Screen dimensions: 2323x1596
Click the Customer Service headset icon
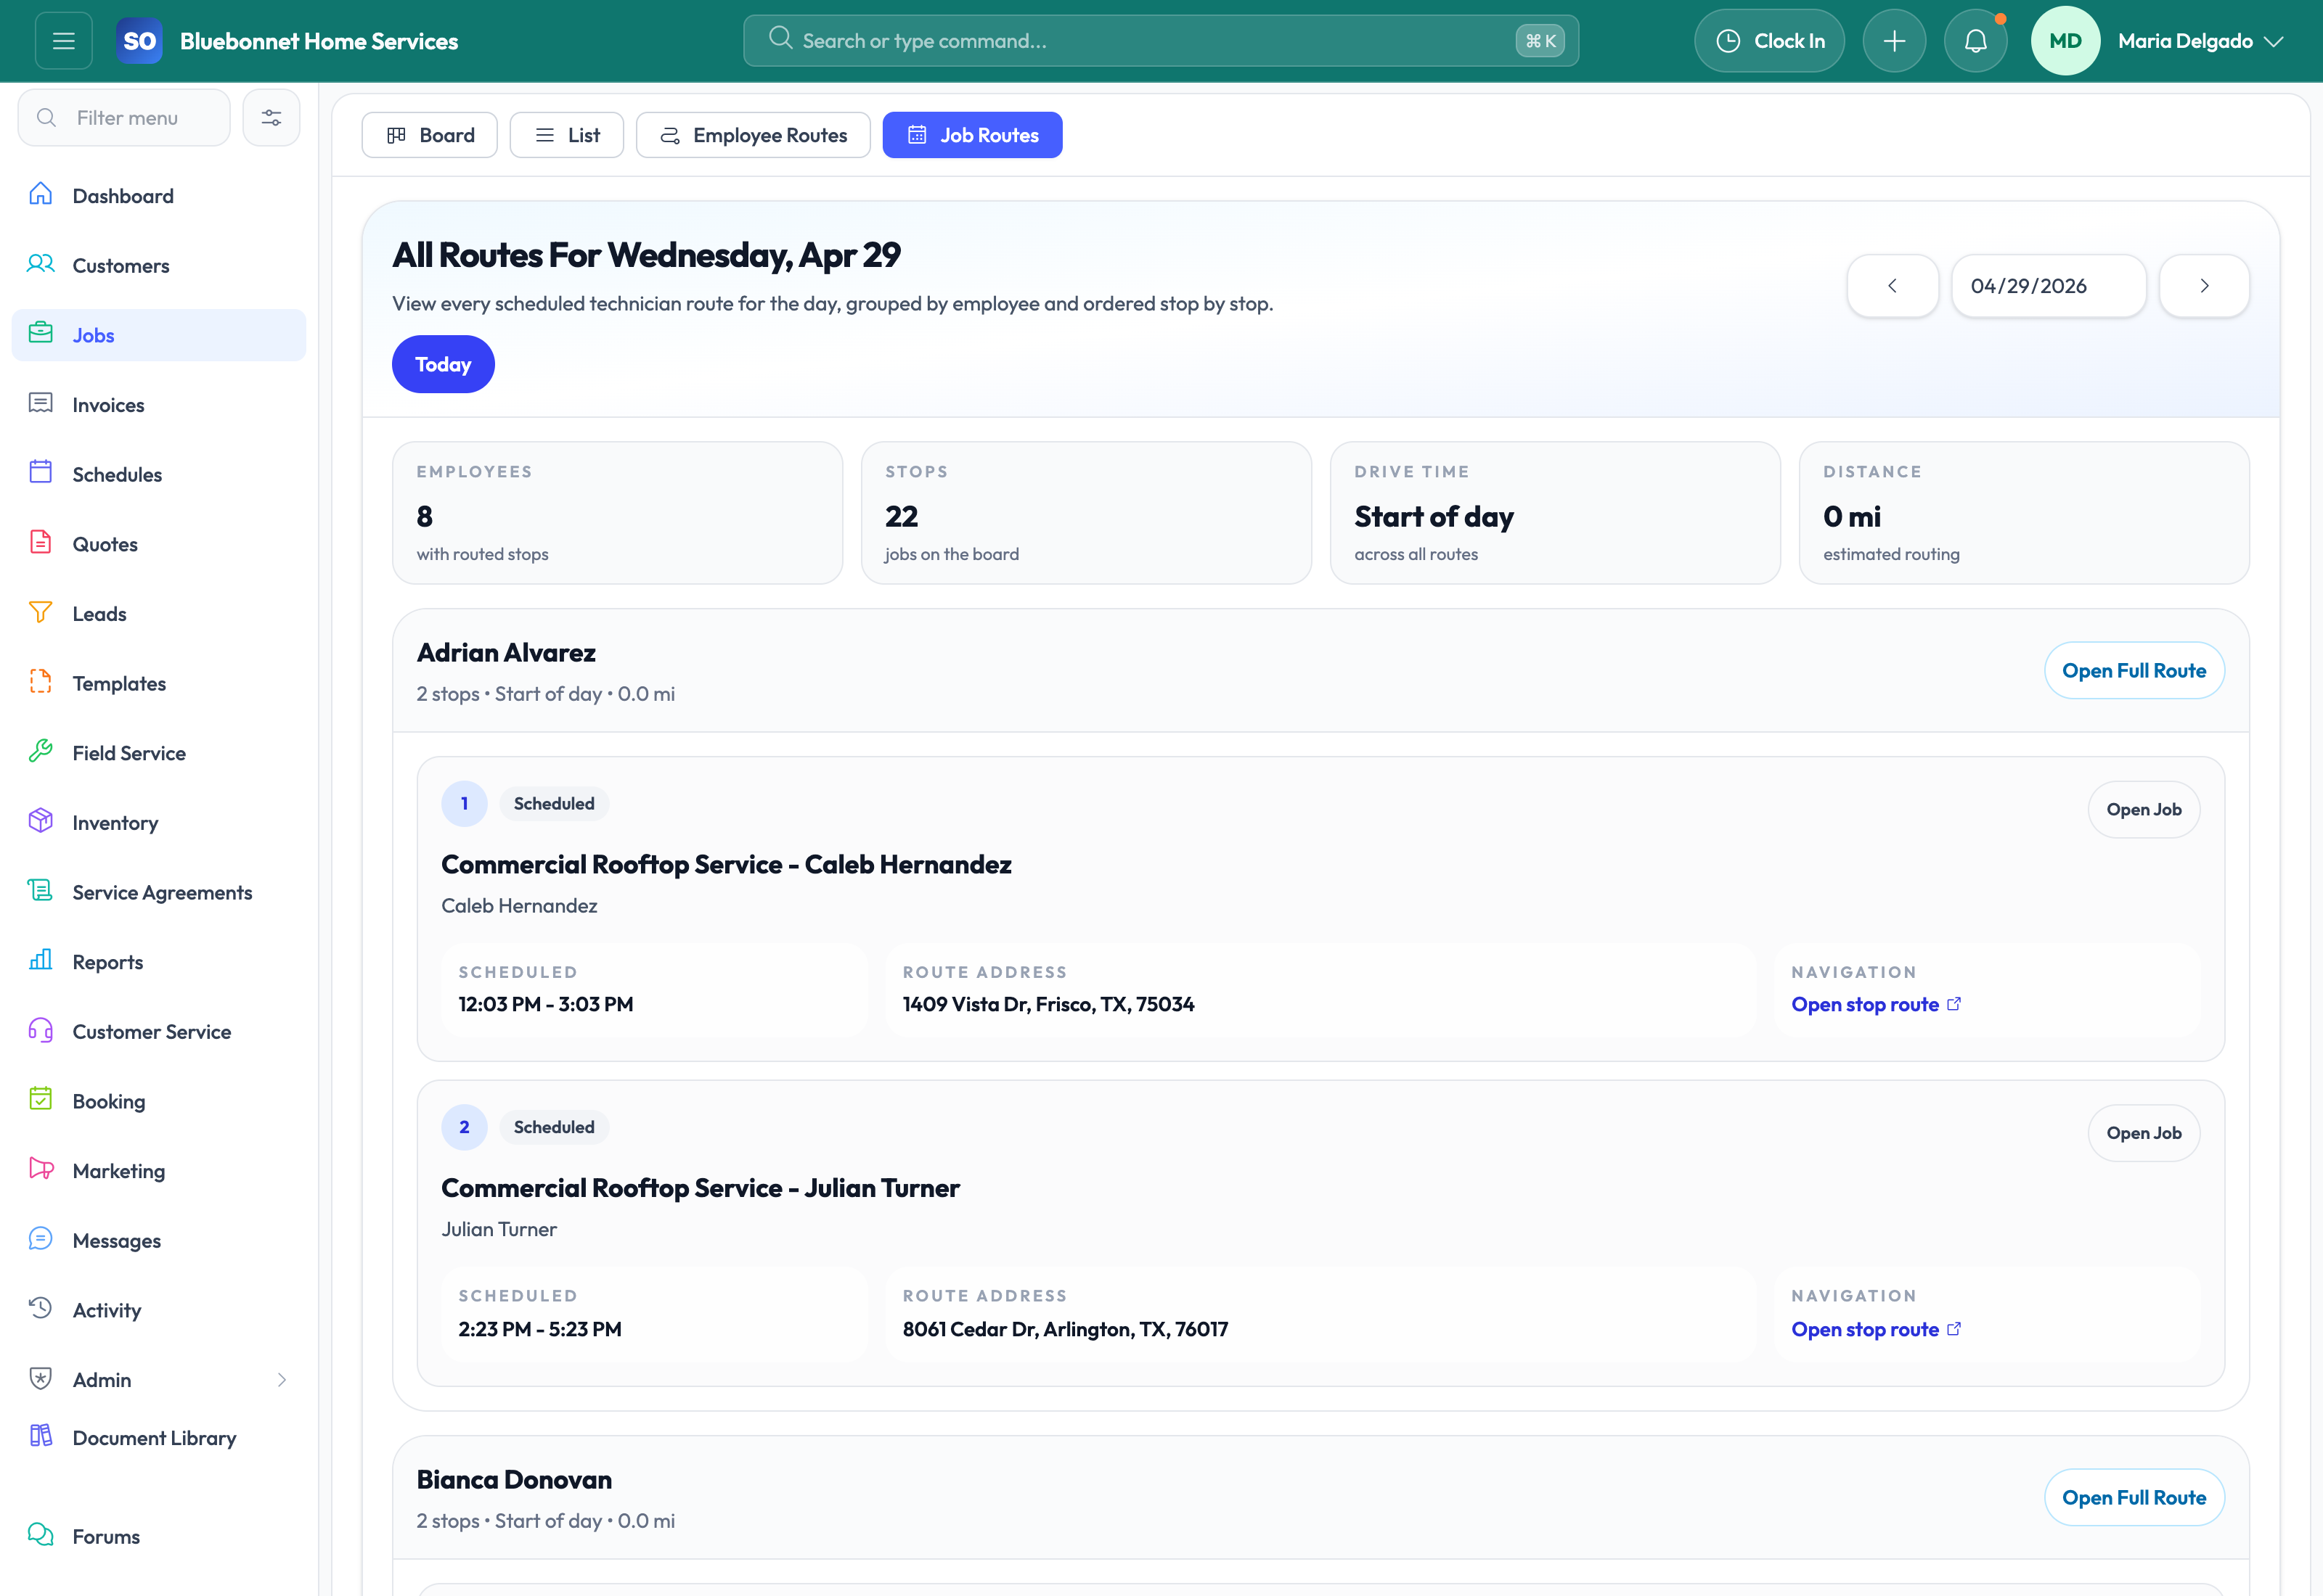pos(41,1030)
